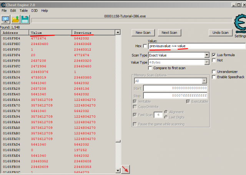Click the Next Scan button
Screen dimensions: 246x175
[169, 33]
